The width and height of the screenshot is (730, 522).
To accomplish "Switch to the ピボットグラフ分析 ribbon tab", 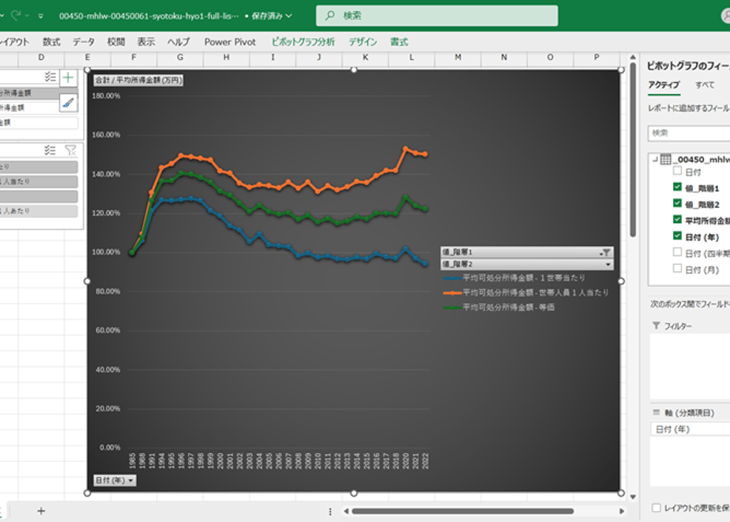I will pos(303,42).
